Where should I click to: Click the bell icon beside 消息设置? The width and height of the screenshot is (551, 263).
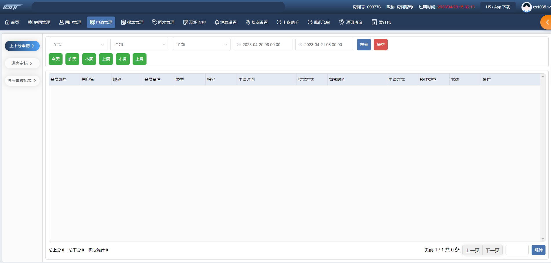pos(217,22)
